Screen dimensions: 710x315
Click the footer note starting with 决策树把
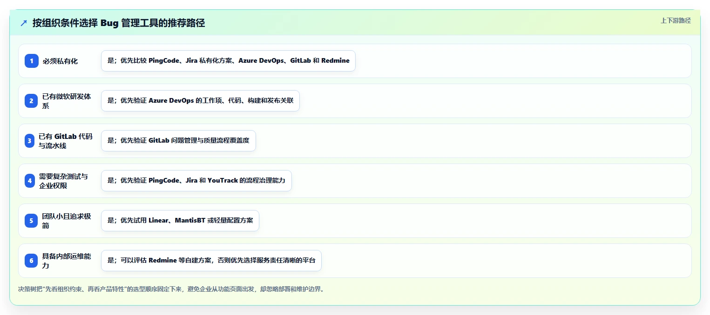click(x=171, y=289)
